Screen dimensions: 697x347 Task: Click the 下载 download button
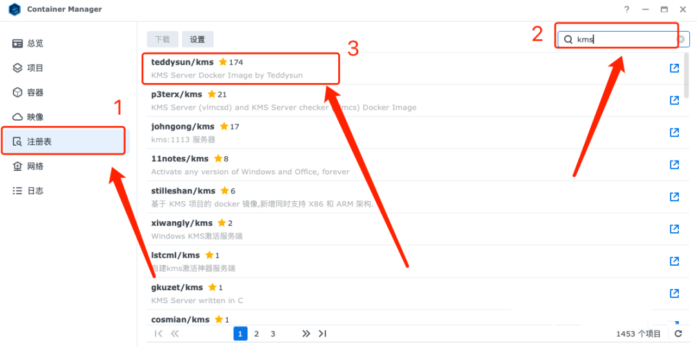(x=162, y=39)
